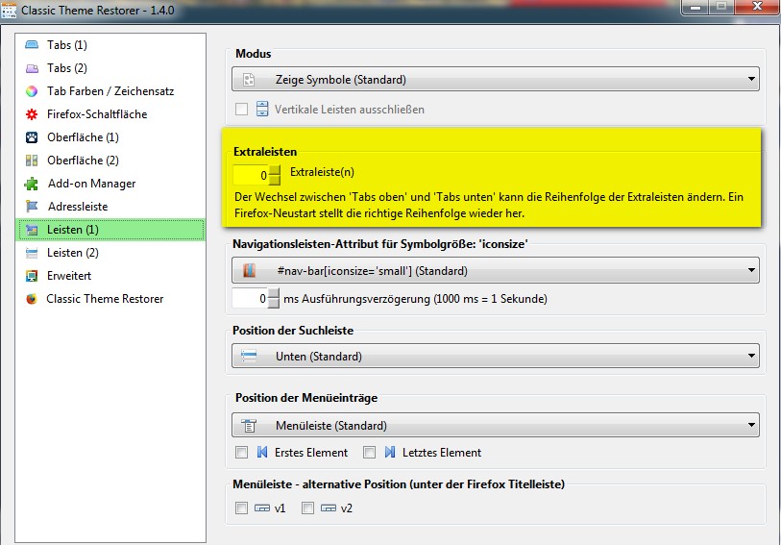Viewport: 781px width, 545px height.
Task: Click the red gear Firefox-Schaltfläche icon
Action: coord(32,114)
